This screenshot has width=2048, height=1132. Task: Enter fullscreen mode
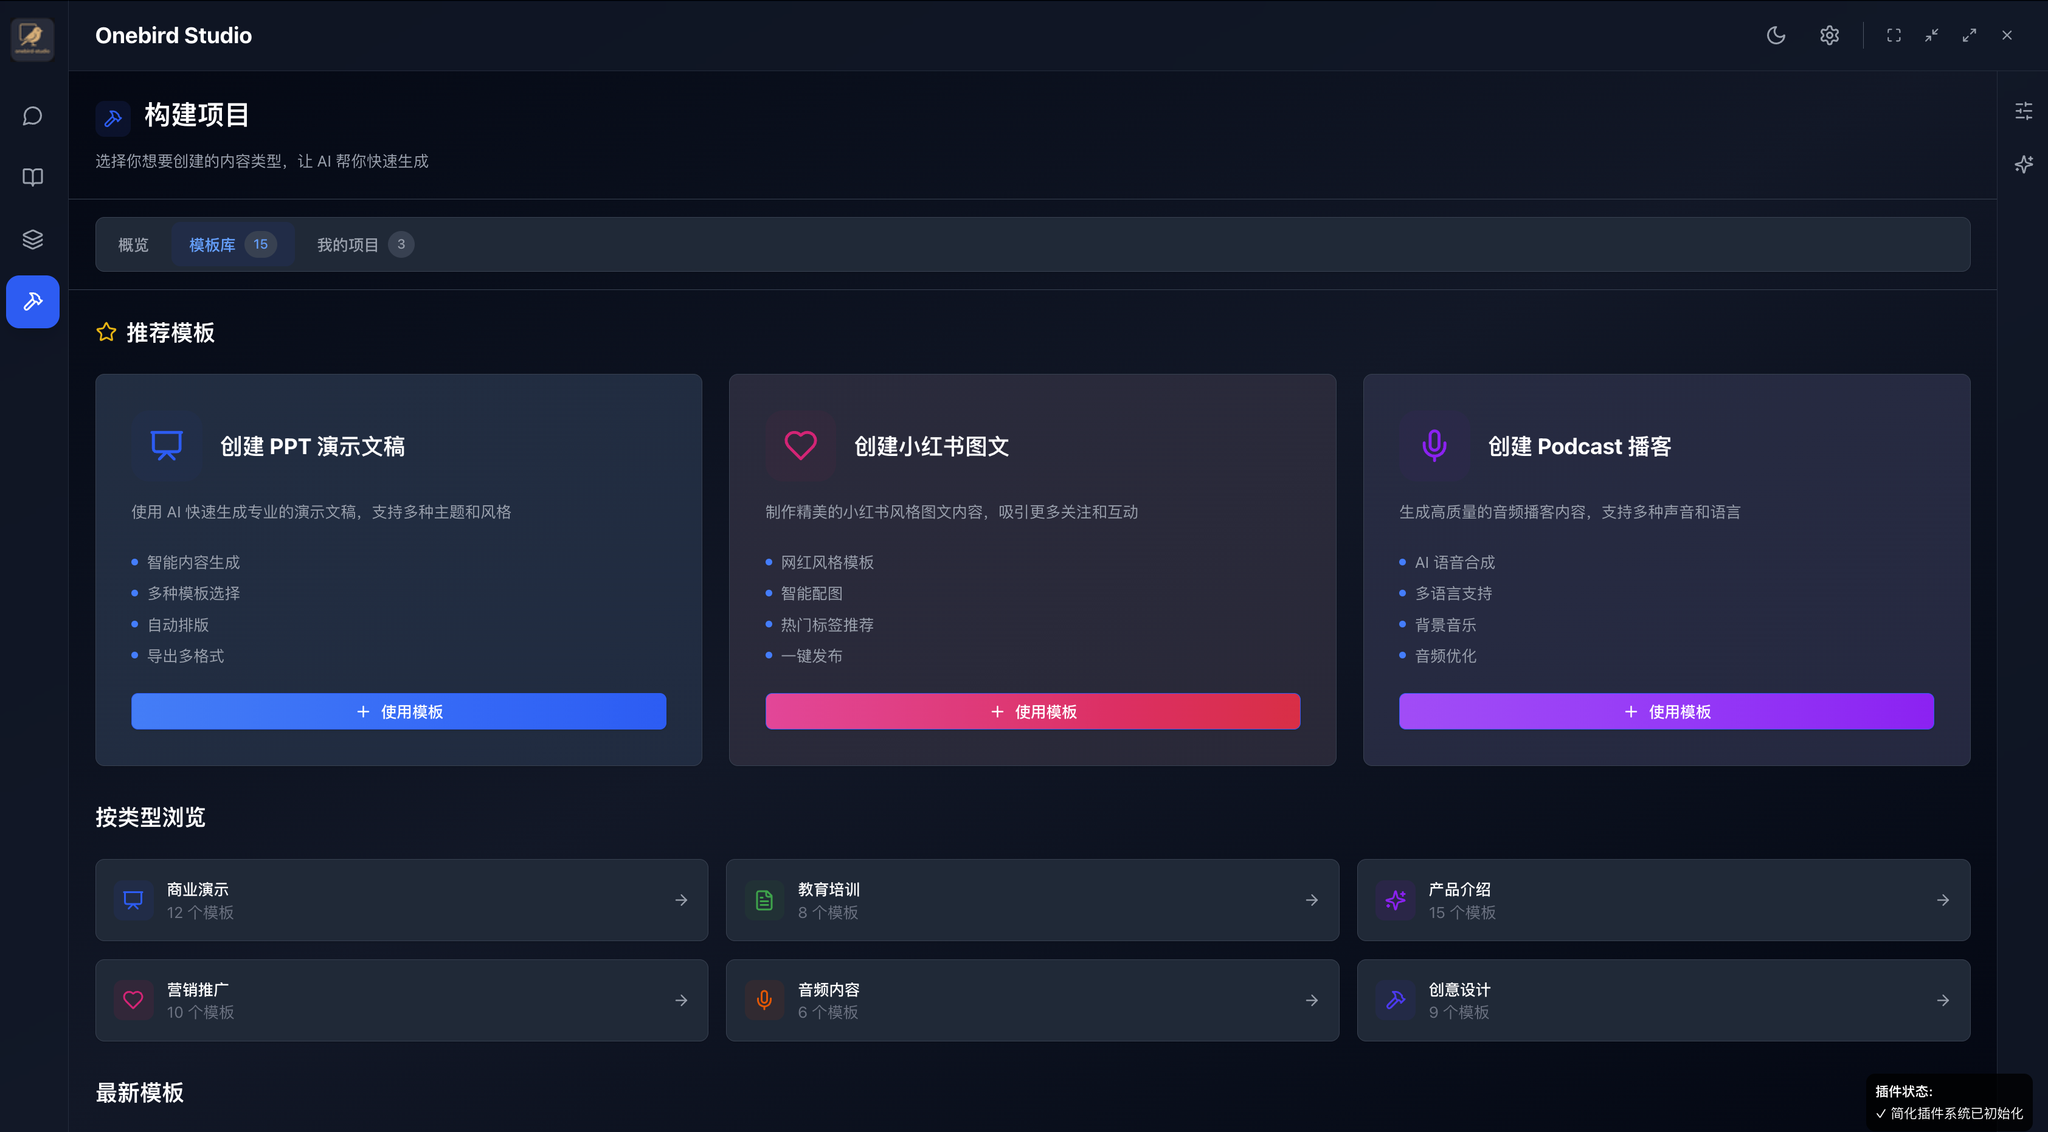pyautogui.click(x=1893, y=35)
